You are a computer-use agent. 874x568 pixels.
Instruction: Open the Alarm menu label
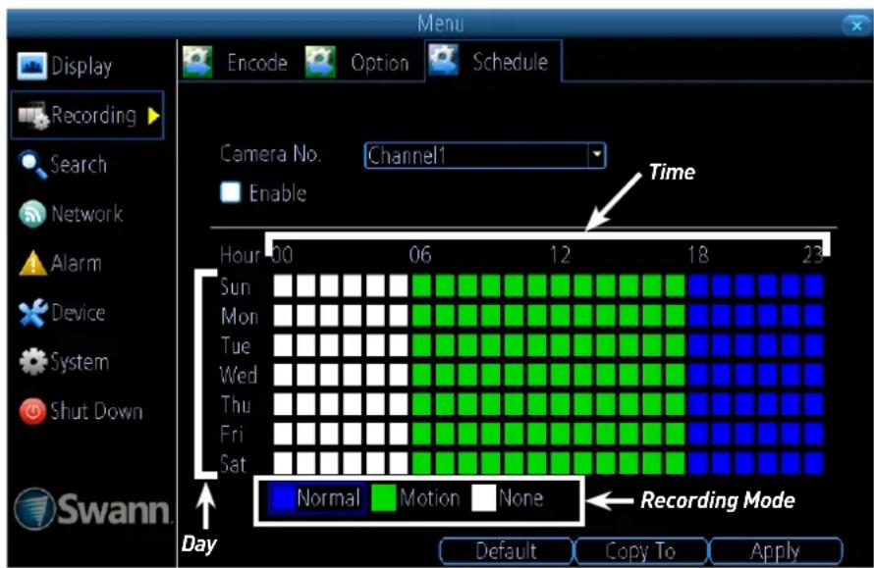click(x=77, y=263)
